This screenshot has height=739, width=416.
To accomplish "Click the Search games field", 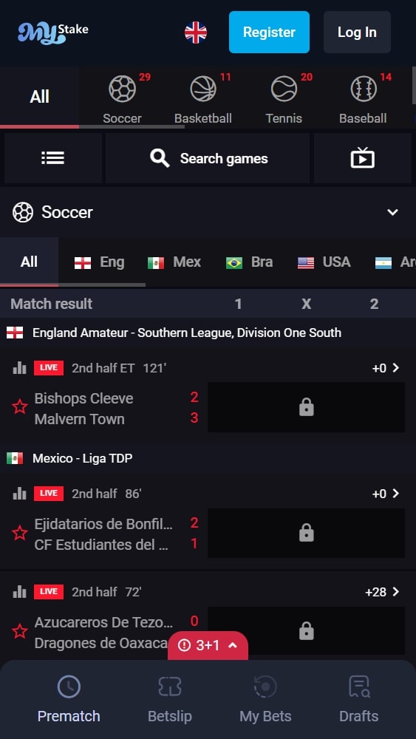I will pos(208,158).
